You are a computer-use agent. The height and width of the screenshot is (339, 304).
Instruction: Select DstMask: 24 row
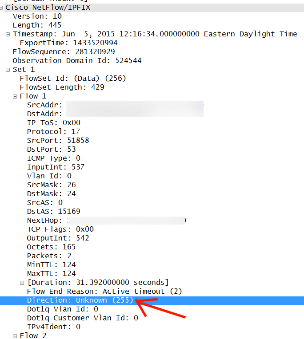[51, 194]
